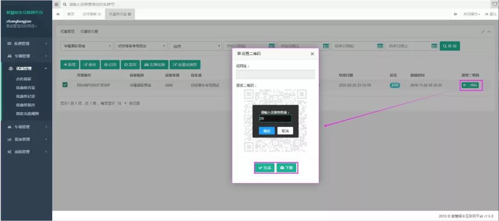Click the 启用 status badge in row
499x221 pixels.
pos(395,86)
